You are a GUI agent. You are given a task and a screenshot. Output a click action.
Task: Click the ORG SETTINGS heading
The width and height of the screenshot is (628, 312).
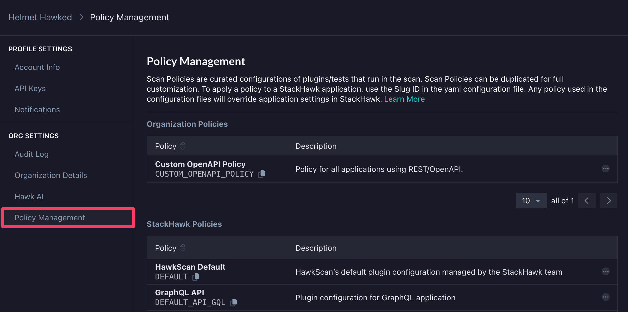[x=34, y=136]
